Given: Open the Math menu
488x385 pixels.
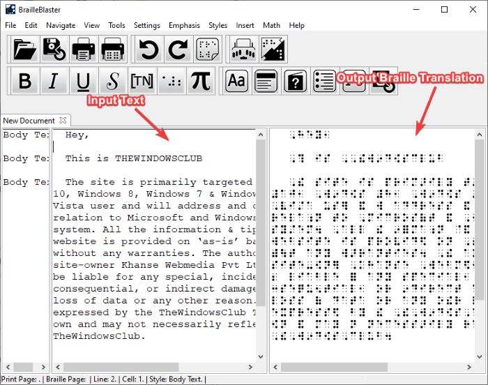Looking at the screenshot, I should 271,25.
